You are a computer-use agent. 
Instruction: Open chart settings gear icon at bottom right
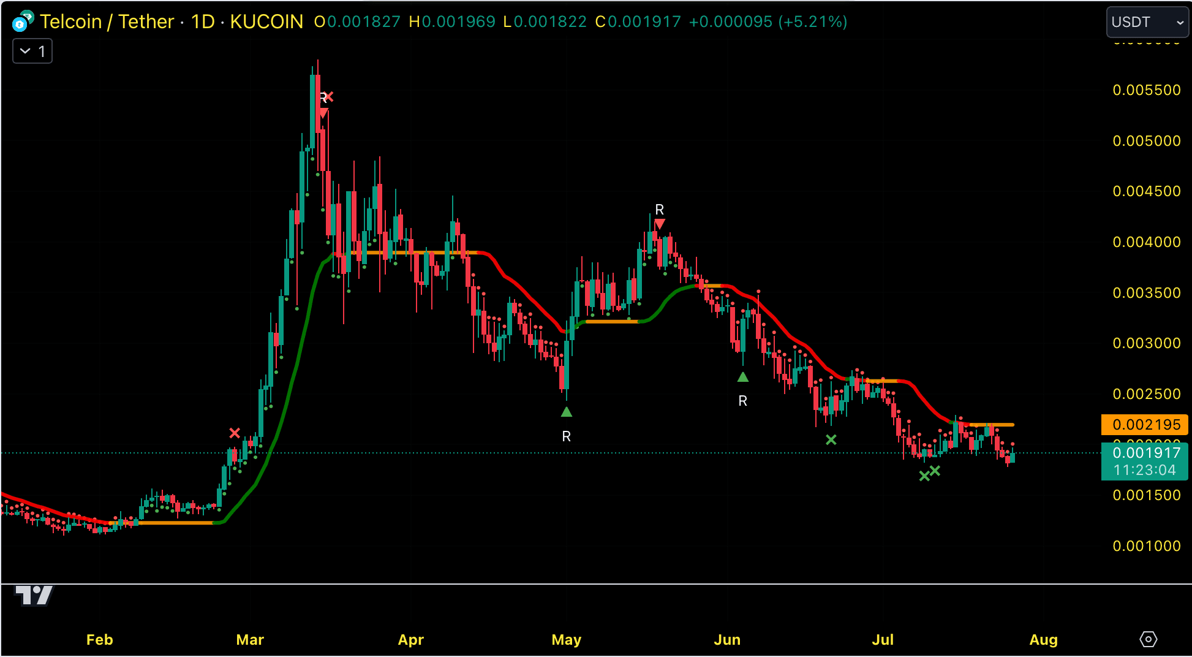(1148, 639)
